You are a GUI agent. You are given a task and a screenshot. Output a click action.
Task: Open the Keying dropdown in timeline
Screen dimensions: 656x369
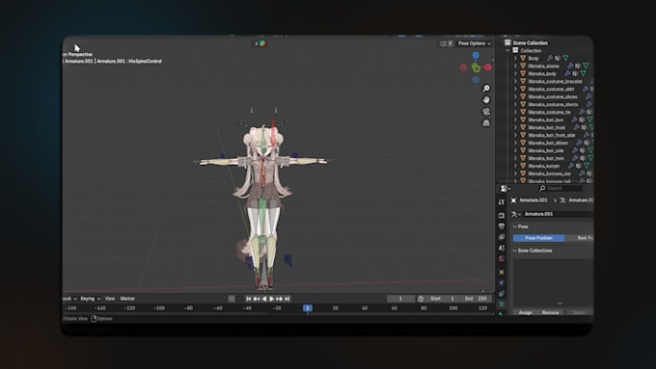(x=90, y=299)
